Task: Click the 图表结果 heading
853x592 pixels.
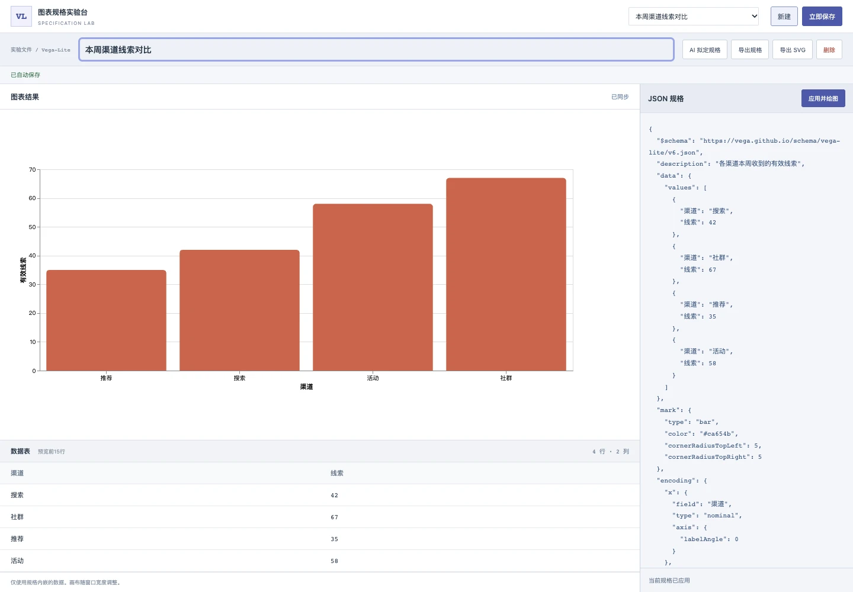Action: pos(25,97)
